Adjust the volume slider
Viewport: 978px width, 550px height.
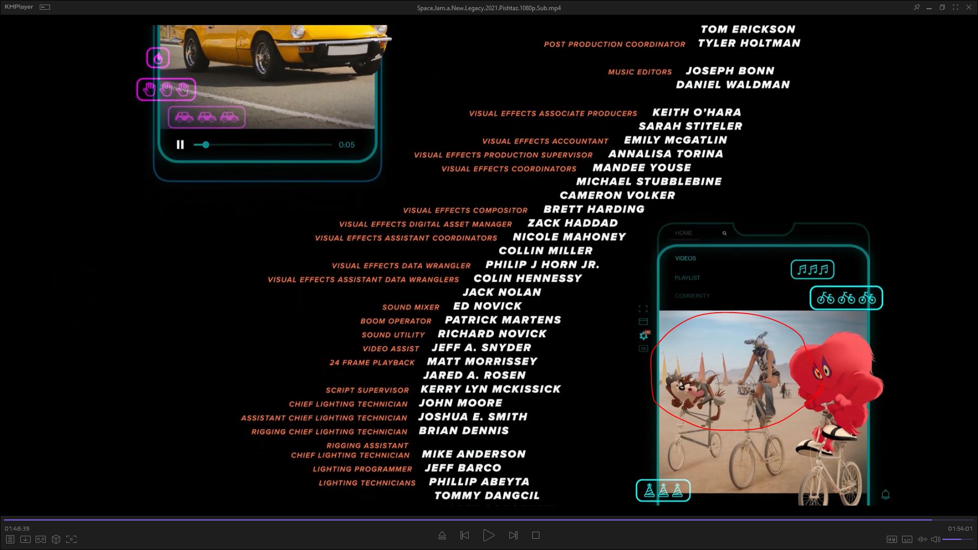click(x=957, y=539)
